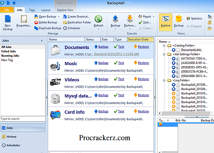This screenshot has width=214, height=153.
Task: Select the Jobs ribbon tab
Action: [20, 10]
